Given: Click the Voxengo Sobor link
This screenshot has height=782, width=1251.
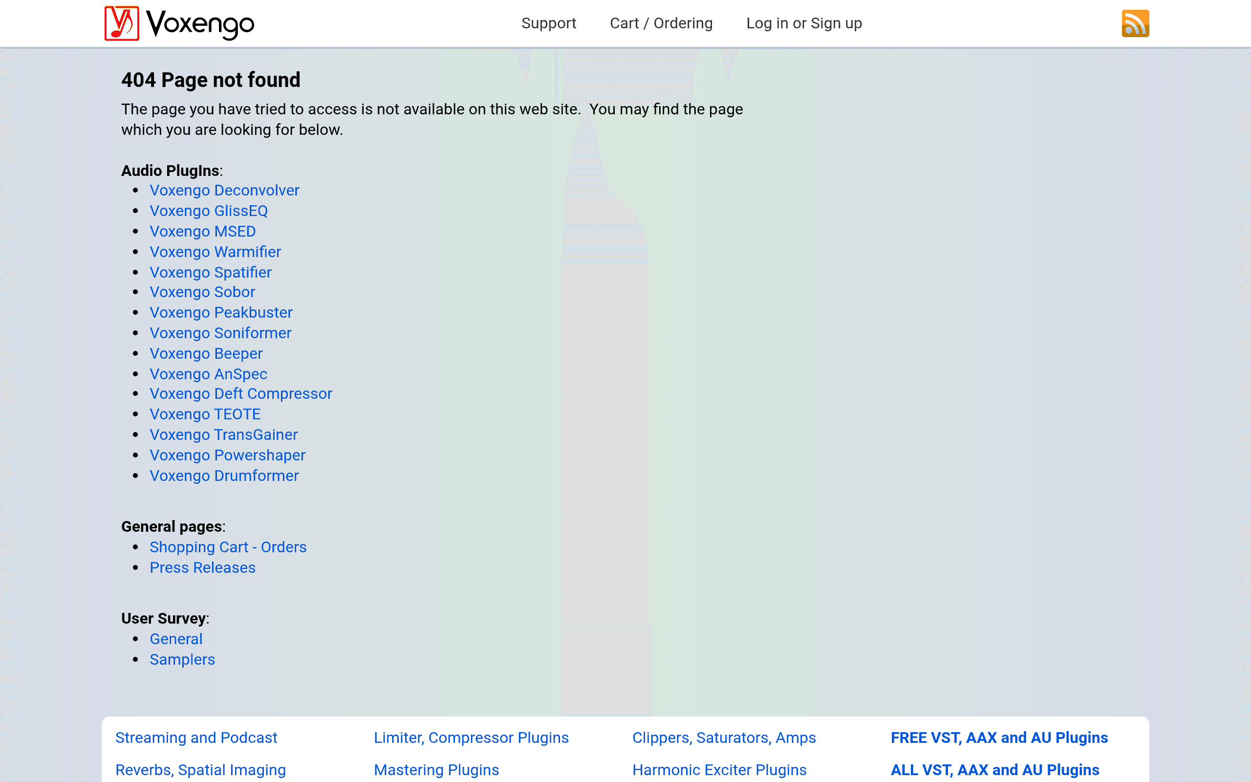Looking at the screenshot, I should (x=203, y=292).
